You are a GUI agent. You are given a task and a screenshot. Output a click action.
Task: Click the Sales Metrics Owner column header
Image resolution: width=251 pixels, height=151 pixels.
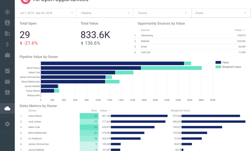[x=32, y=110]
